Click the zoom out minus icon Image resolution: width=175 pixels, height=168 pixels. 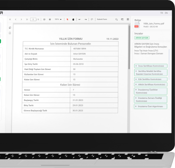point(44,20)
